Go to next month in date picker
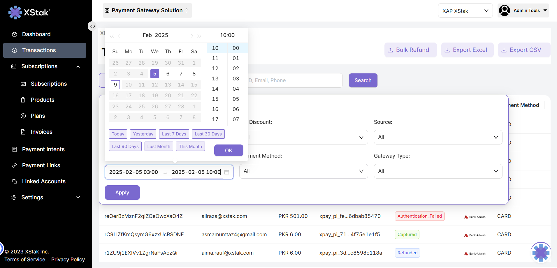 [192, 36]
